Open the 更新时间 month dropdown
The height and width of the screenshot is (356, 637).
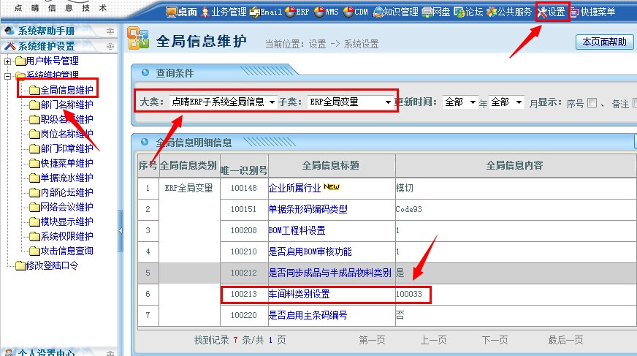pos(506,102)
